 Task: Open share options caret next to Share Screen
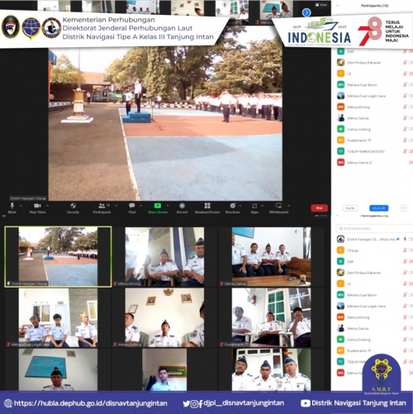(168, 206)
